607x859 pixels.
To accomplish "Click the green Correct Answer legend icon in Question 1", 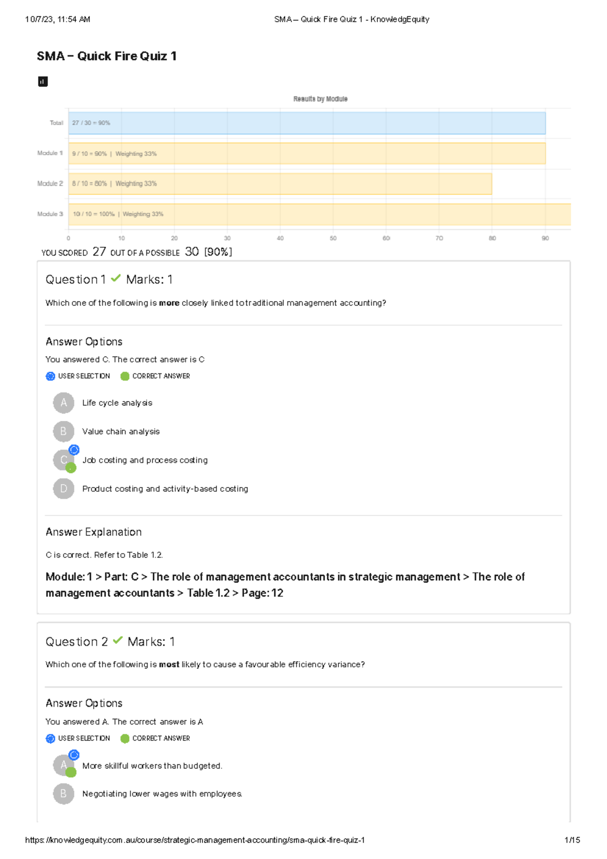I will (x=125, y=376).
